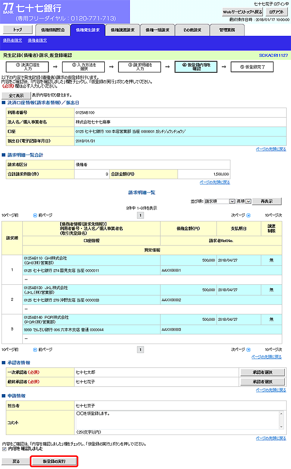Click company name 株式会社七十七商事

point(93,122)
